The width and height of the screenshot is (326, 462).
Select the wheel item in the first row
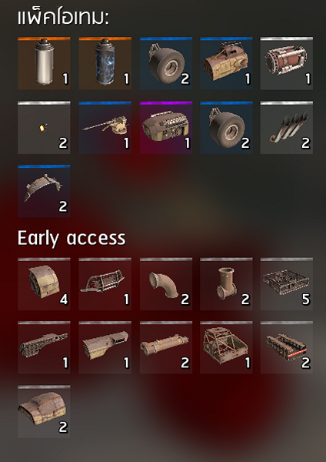point(166,63)
